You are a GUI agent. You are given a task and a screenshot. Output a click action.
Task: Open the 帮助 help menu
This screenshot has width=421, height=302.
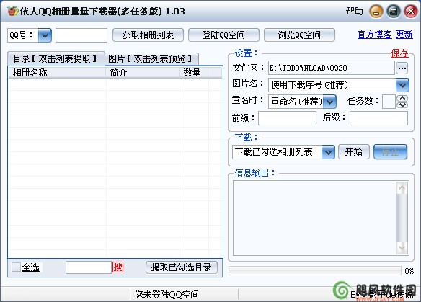tap(354, 12)
